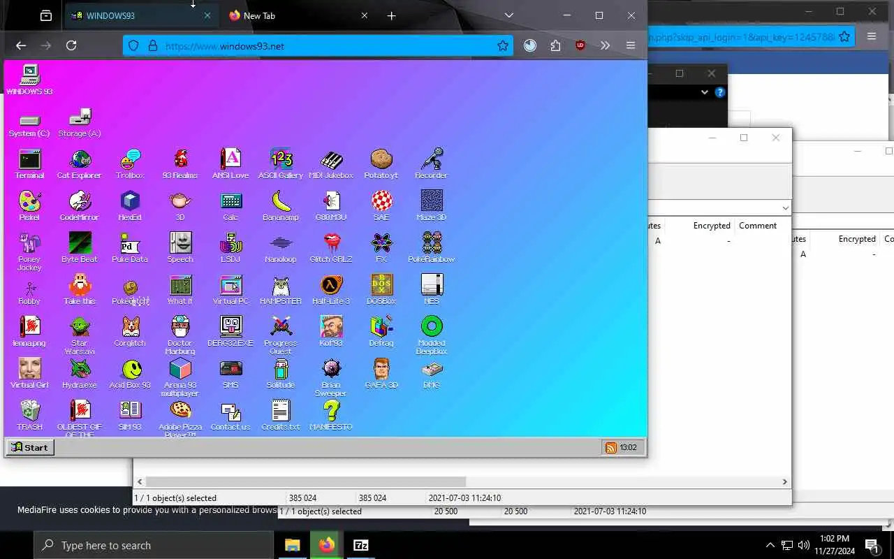The width and height of the screenshot is (894, 559).
Task: Launch the Trollbox icon
Action: pos(130,164)
